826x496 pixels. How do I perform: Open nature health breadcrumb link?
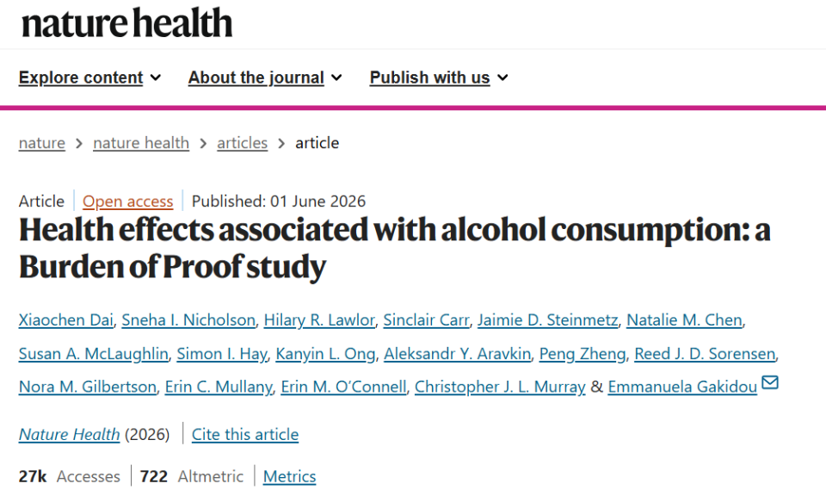pos(140,143)
